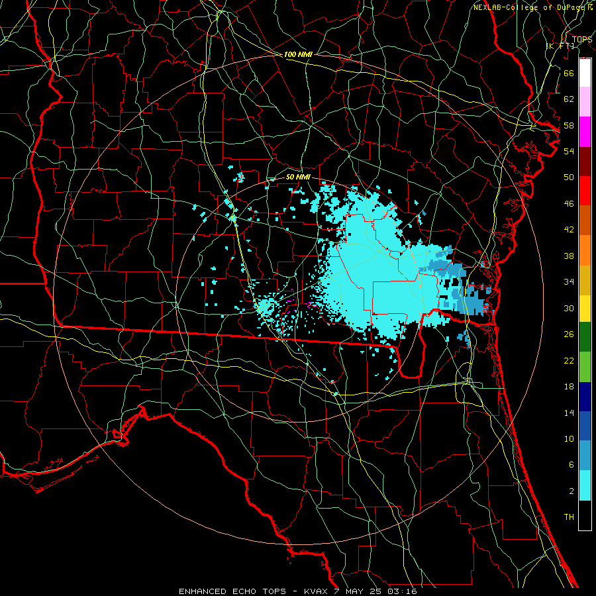Pick the light orange legend swatch

585,250
